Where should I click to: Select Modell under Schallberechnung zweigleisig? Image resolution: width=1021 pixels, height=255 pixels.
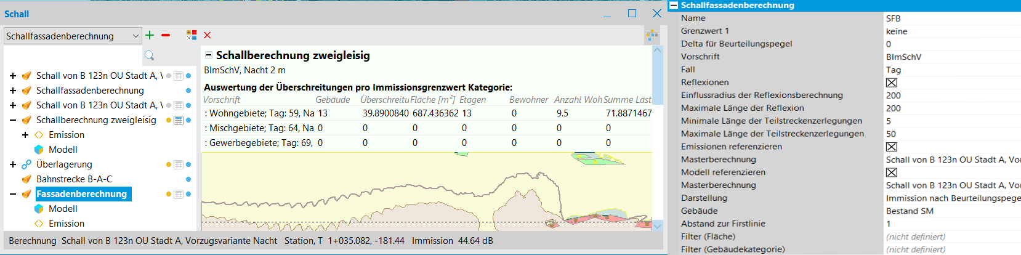pos(63,150)
